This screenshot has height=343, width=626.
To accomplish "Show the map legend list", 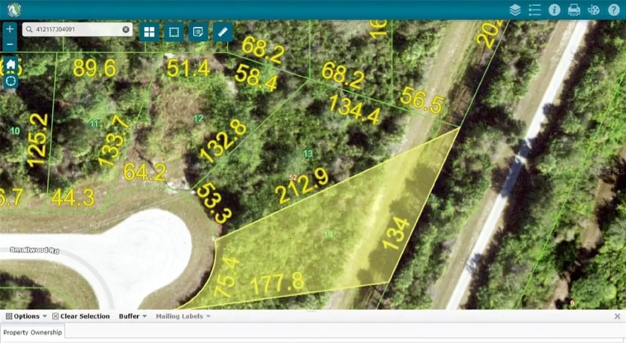I will (x=535, y=10).
